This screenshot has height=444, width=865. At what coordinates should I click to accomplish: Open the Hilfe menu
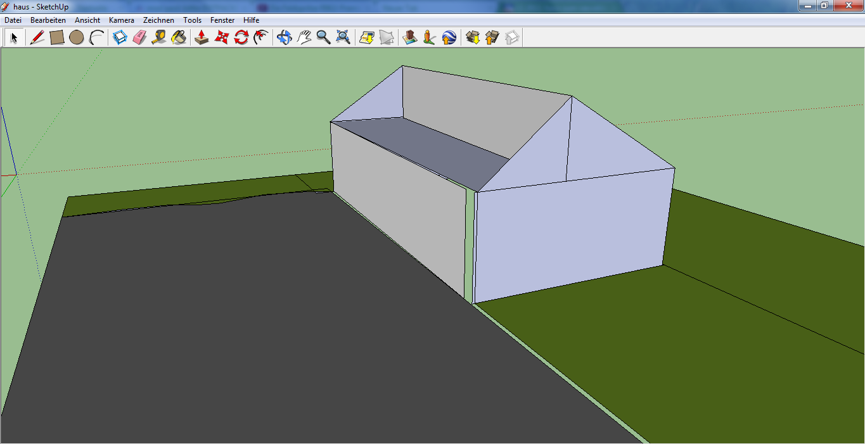pyautogui.click(x=252, y=20)
